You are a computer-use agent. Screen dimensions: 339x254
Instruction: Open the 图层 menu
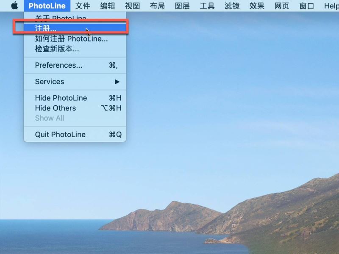[182, 6]
